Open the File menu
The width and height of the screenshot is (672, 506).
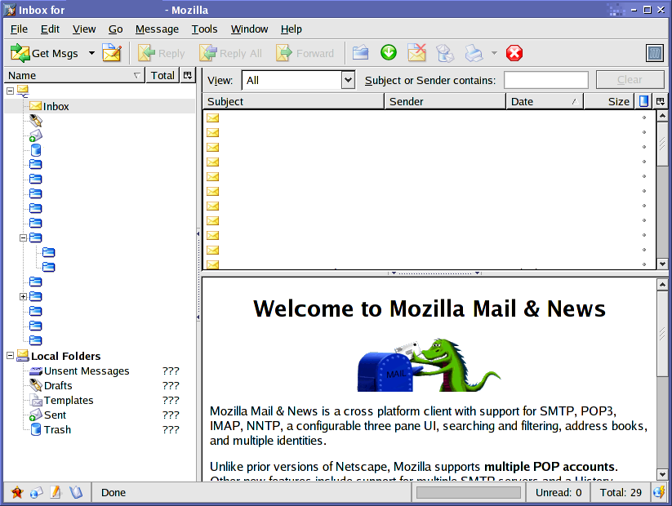[19, 29]
